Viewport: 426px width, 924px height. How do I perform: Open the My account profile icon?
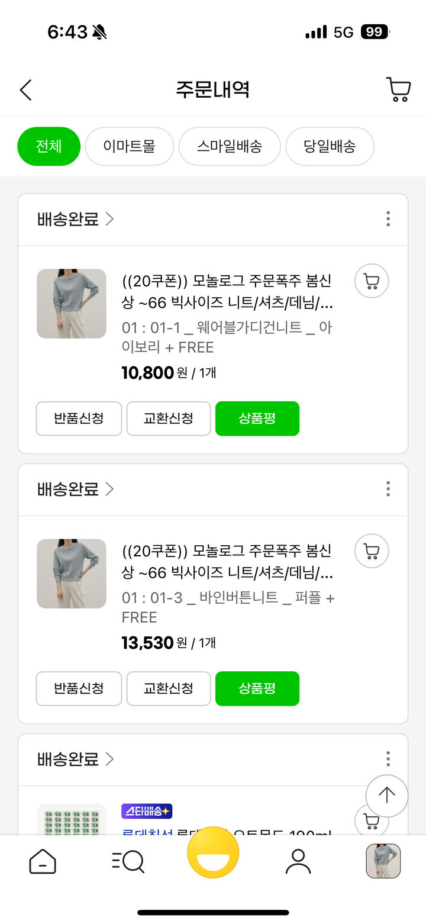click(x=298, y=861)
